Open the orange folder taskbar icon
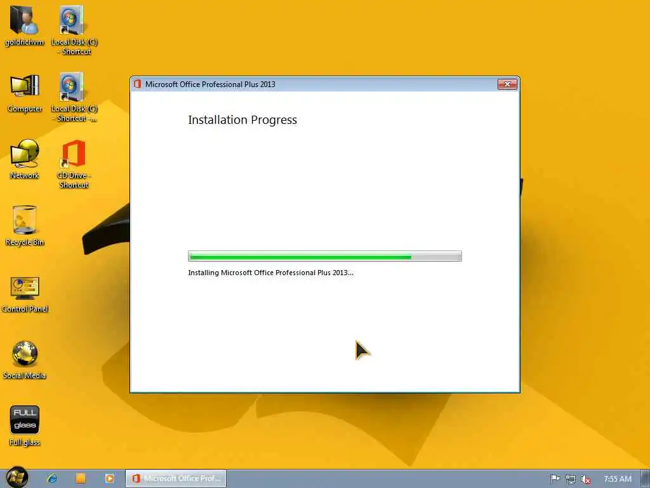Image resolution: width=650 pixels, height=488 pixels. click(x=81, y=478)
